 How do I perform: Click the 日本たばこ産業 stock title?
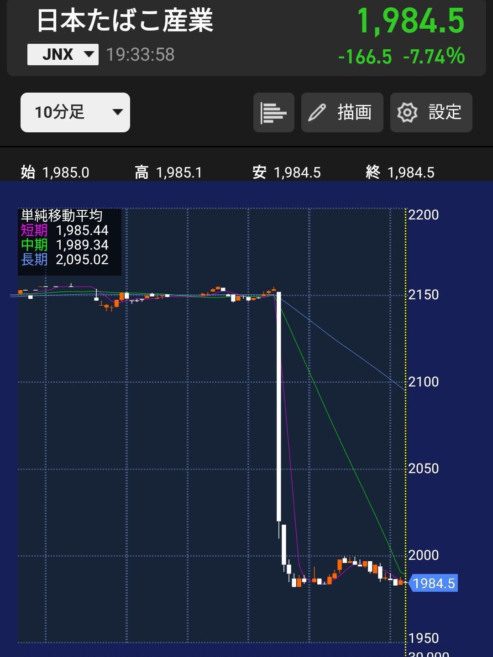[x=125, y=21]
